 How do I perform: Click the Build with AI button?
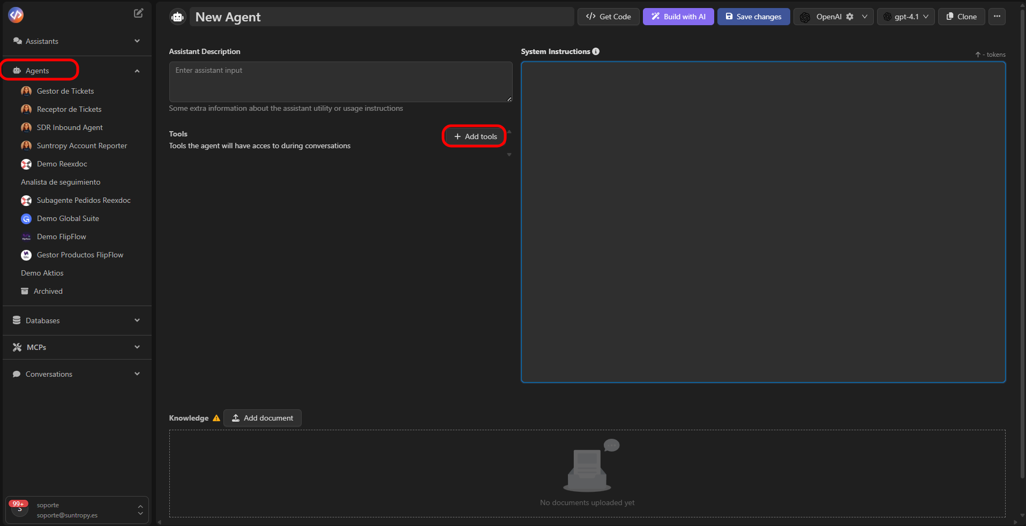(x=678, y=17)
